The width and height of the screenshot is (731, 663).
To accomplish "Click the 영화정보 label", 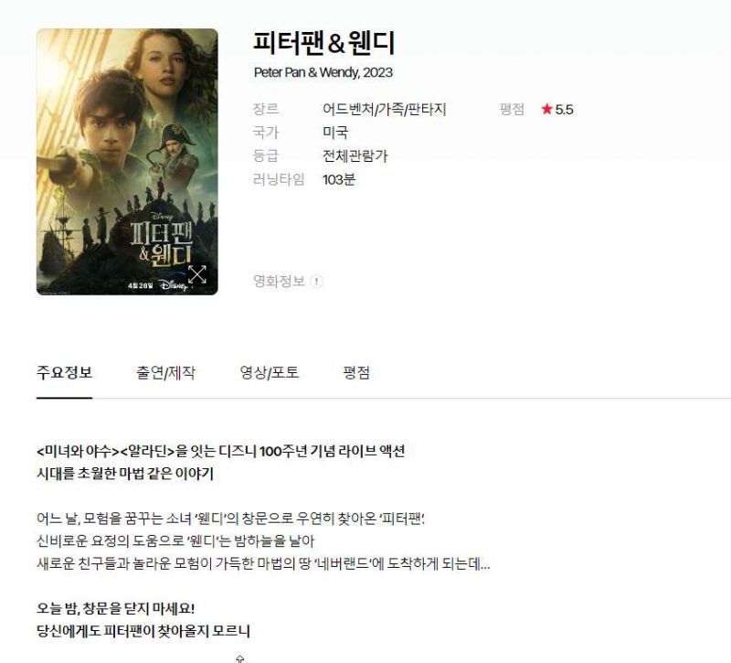I will 279,281.
